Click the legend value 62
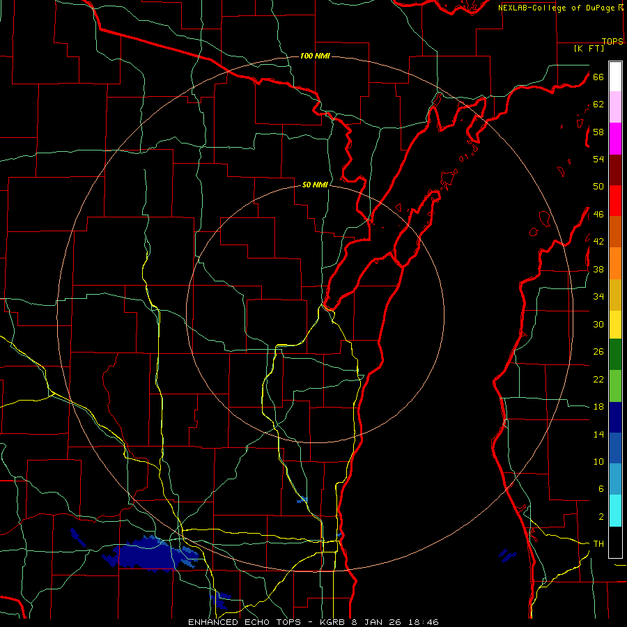Screen dimensions: 627x627 tap(598, 104)
